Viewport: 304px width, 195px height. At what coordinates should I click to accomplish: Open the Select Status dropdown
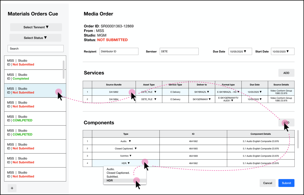pos(35,38)
